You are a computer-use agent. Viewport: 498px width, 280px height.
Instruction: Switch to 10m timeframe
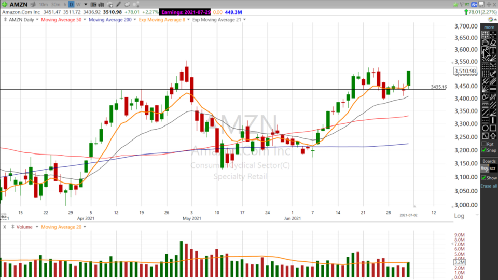click(44, 5)
